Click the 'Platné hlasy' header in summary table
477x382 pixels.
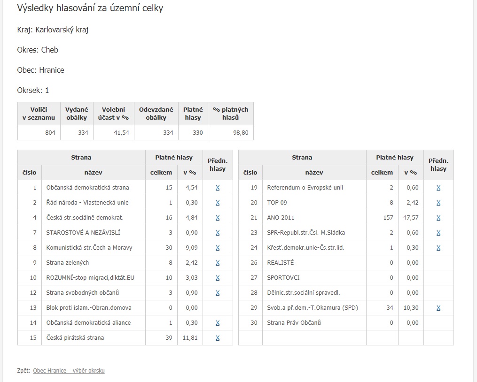[193, 114]
